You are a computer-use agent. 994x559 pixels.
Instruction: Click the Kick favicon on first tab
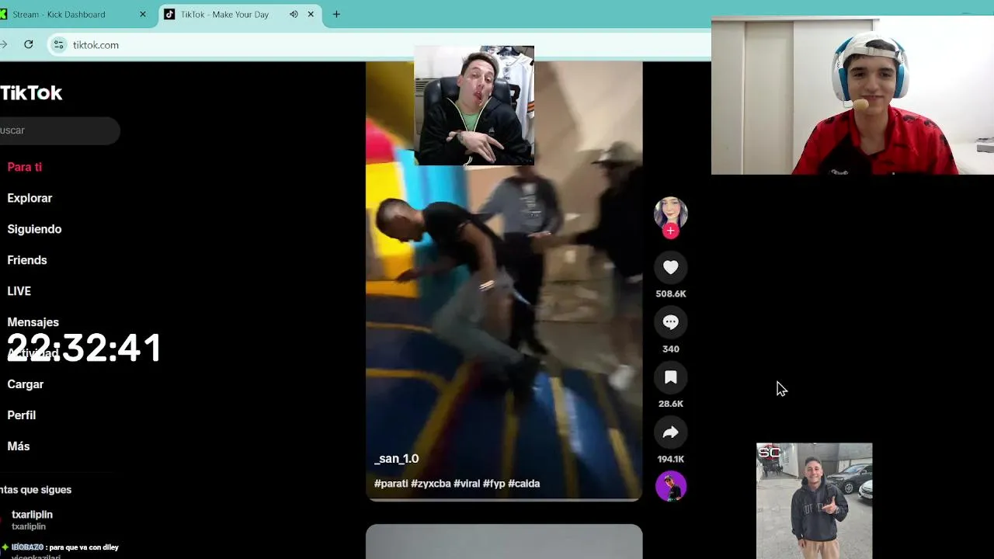coord(3,14)
